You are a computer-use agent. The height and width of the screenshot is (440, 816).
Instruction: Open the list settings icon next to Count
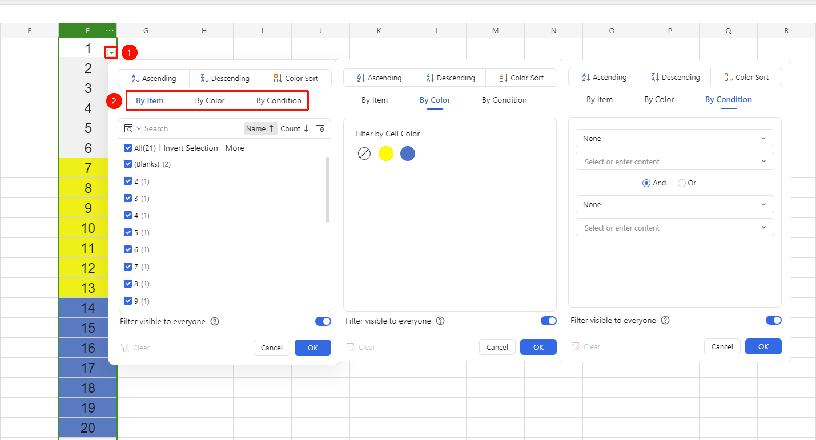320,128
